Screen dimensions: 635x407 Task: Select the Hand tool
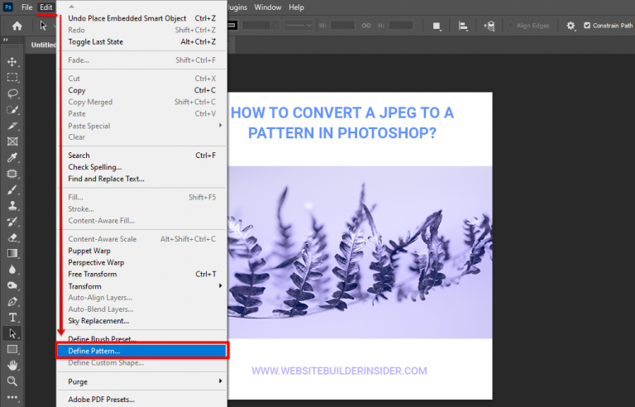[x=12, y=366]
